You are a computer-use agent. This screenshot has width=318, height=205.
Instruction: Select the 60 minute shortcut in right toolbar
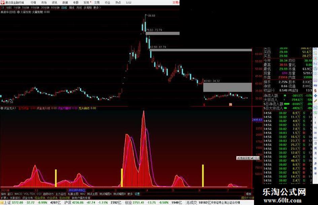click(315, 138)
